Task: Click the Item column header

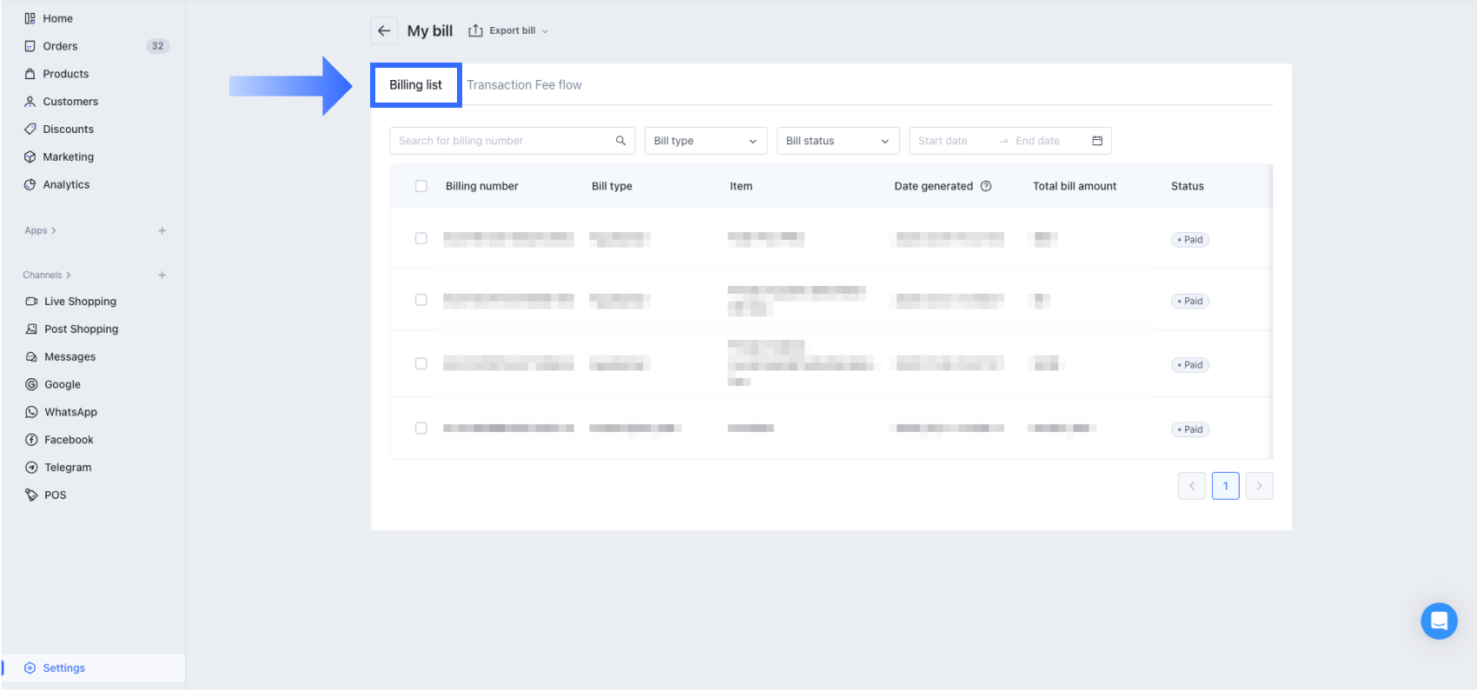Action: click(x=741, y=186)
